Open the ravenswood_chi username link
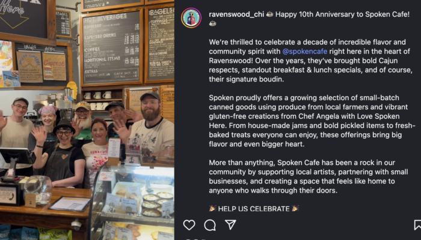 click(x=236, y=14)
